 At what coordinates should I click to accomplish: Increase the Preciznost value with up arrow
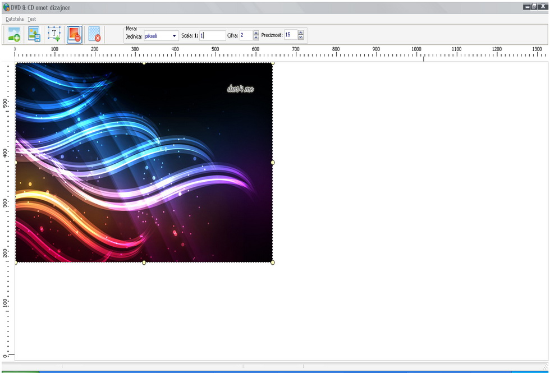[301, 33]
